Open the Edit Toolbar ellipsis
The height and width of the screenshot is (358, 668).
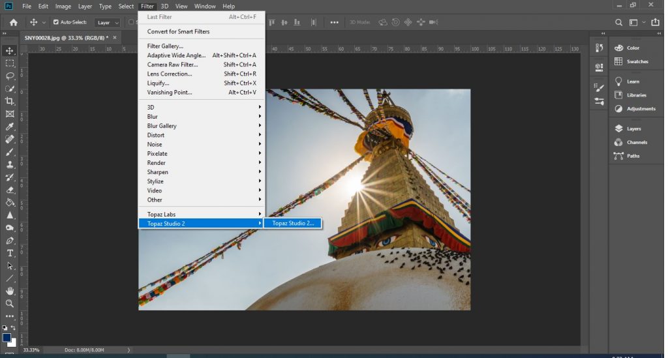[9, 316]
